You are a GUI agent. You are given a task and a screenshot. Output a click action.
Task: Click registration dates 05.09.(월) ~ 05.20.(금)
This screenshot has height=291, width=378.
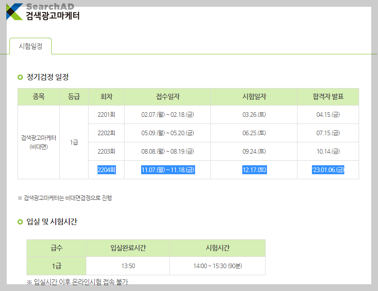[x=168, y=133]
